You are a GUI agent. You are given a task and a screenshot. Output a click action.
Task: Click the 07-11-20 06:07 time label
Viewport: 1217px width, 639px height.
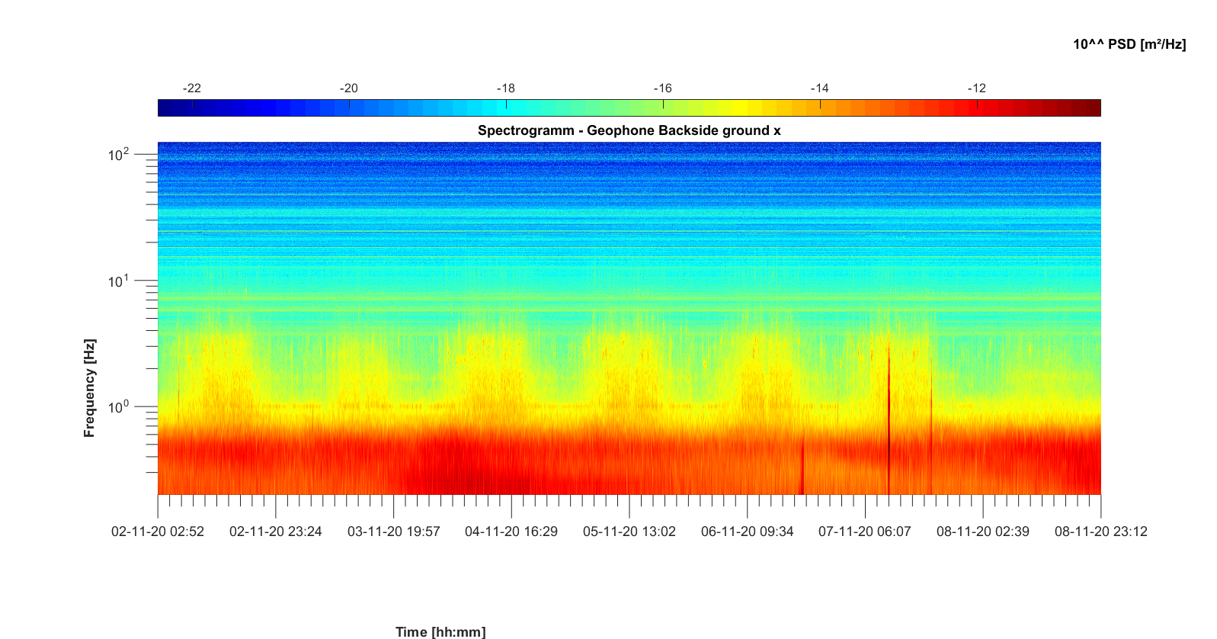point(864,531)
